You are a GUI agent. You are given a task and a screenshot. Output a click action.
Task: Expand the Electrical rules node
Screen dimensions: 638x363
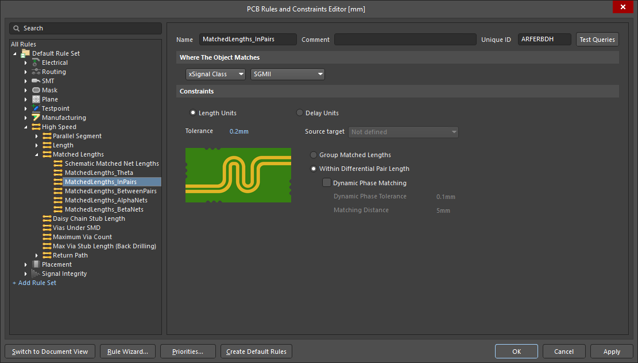click(x=26, y=63)
